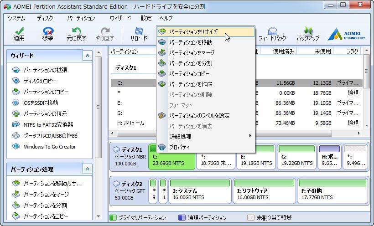Image resolution: width=374 pixels, height=226 pixels.
Task: Expand the 詳細処理 submenu arrow
Action: [250, 136]
